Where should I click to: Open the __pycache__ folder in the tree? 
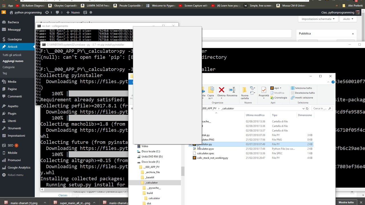[153, 188]
